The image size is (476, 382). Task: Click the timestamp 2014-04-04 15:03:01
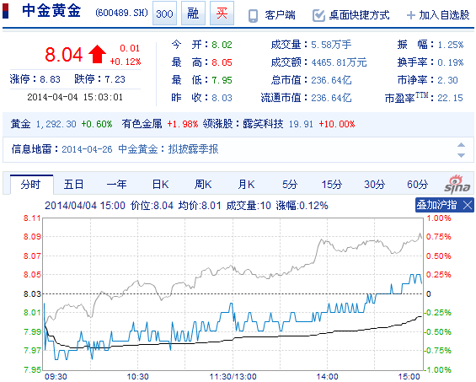(75, 97)
